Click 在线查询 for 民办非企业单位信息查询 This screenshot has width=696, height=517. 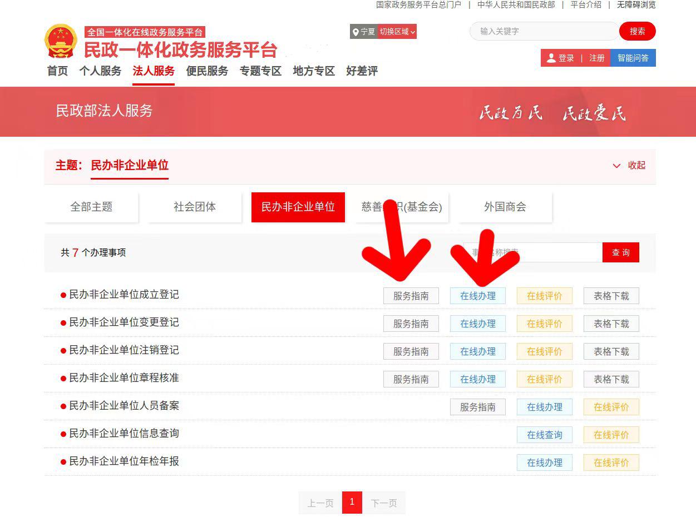point(544,435)
